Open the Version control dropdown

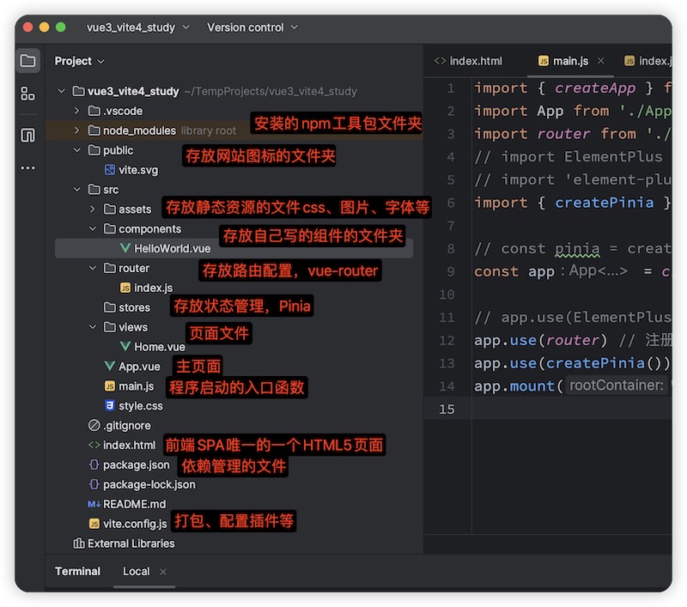point(252,27)
